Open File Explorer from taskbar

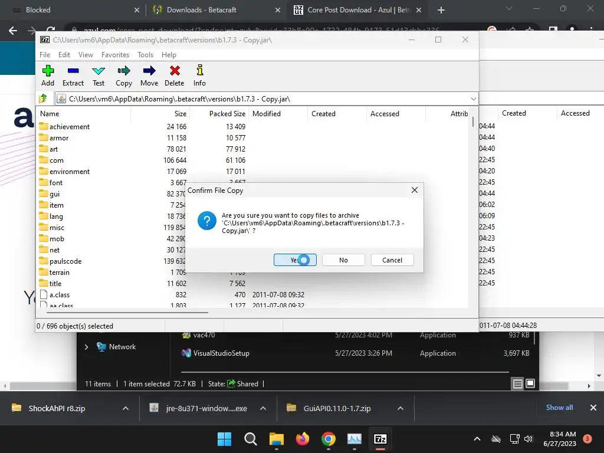(x=276, y=439)
